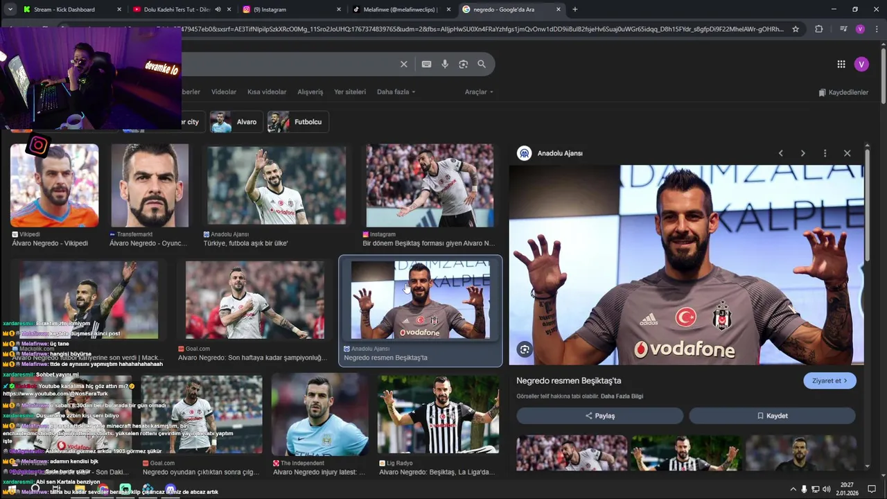This screenshot has width=887, height=499.
Task: Switch to the Alışveriş tab
Action: click(x=310, y=92)
